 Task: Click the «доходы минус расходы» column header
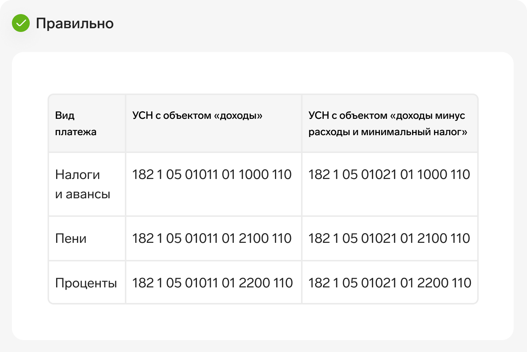point(388,124)
